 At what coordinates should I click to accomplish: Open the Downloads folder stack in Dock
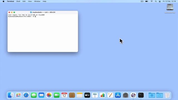pyautogui.click(x=152, y=95)
